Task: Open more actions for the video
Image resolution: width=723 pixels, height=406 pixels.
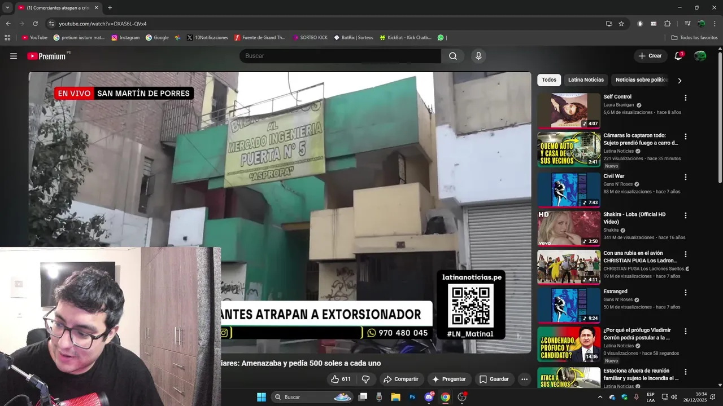Action: point(524,379)
